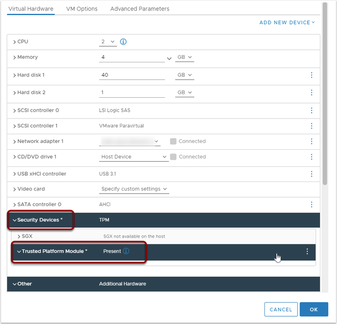Expand the Memory row
337x324 pixels.
[15, 57]
